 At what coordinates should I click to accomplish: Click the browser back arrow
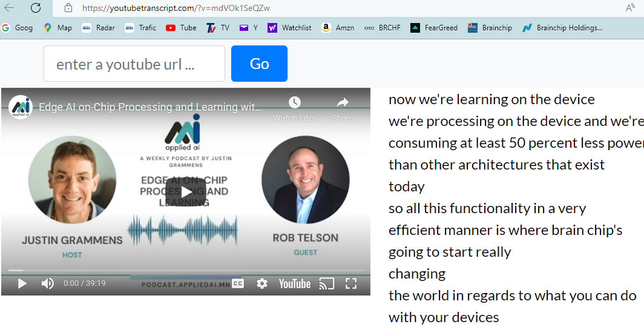tap(9, 8)
